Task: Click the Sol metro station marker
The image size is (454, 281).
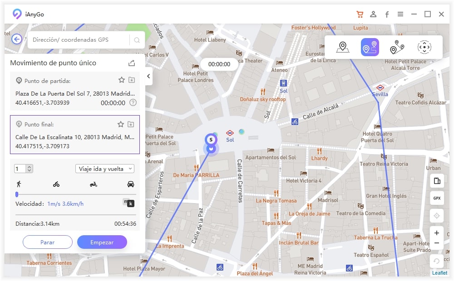Action: 230,133
